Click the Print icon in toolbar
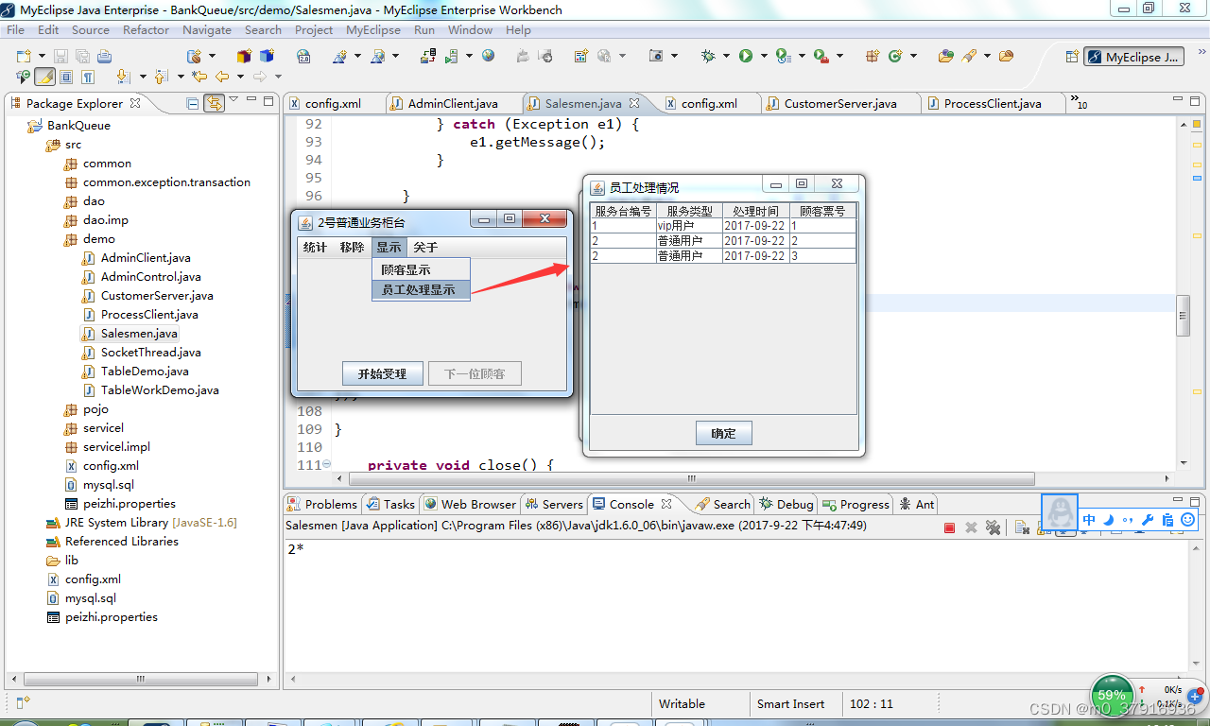 pyautogui.click(x=104, y=56)
